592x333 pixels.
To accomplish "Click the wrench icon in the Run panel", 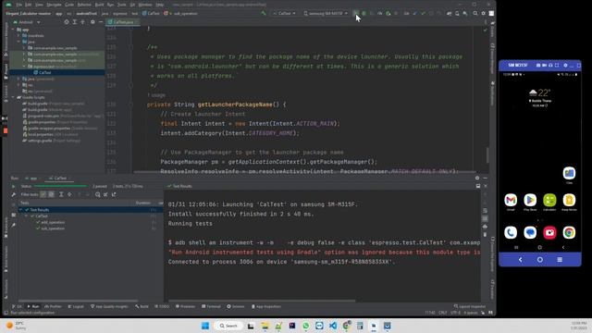I will (14, 194).
